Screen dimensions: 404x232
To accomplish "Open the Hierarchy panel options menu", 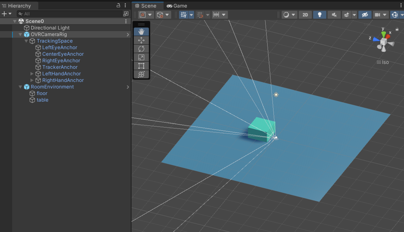I will (125, 6).
